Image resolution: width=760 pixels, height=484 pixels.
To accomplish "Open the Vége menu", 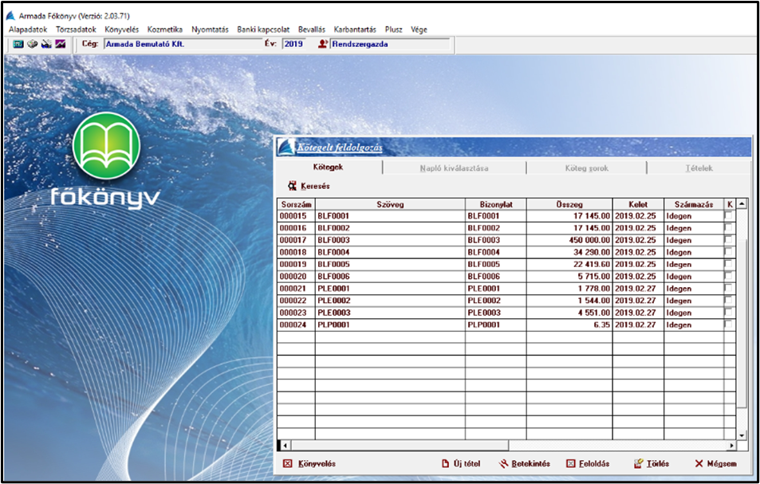I will point(419,30).
